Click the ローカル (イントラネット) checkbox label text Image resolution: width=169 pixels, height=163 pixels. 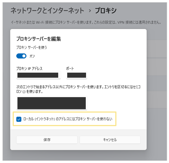(x=67, y=119)
